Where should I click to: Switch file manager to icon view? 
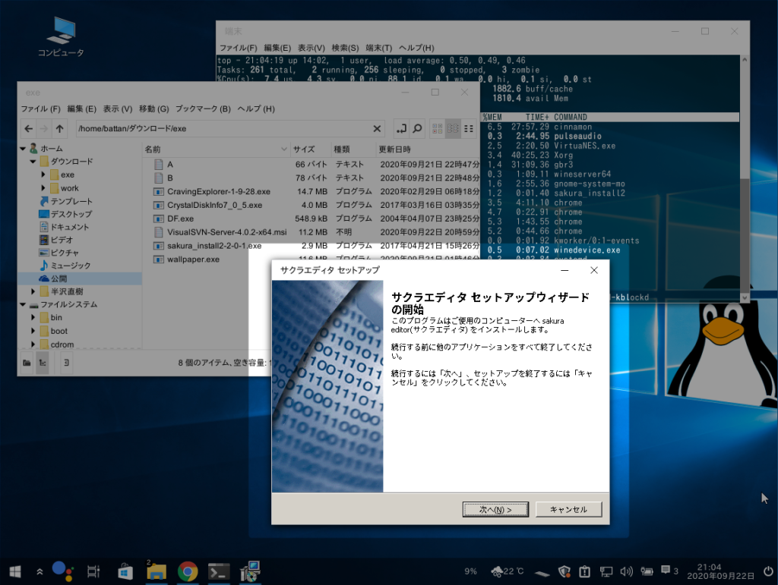pyautogui.click(x=437, y=129)
